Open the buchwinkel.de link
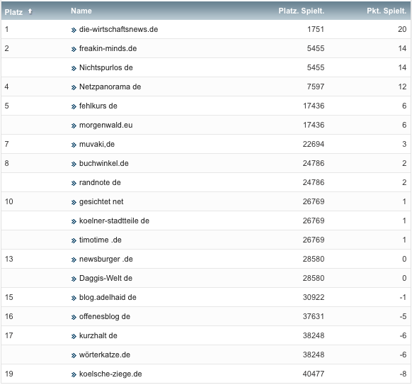 click(x=104, y=163)
